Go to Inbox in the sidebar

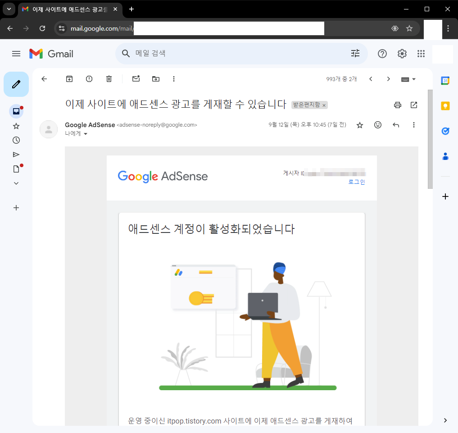coord(16,111)
